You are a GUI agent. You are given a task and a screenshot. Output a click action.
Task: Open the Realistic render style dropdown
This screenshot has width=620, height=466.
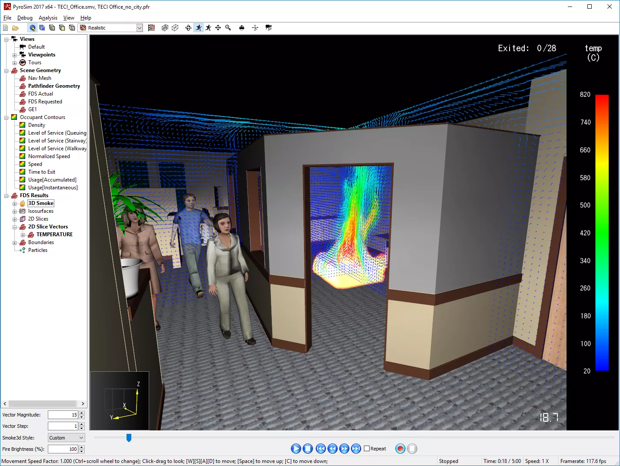tap(139, 28)
